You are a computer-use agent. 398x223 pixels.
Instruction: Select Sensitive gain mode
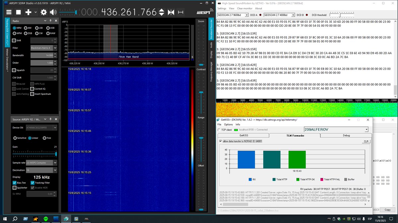pos(20,138)
